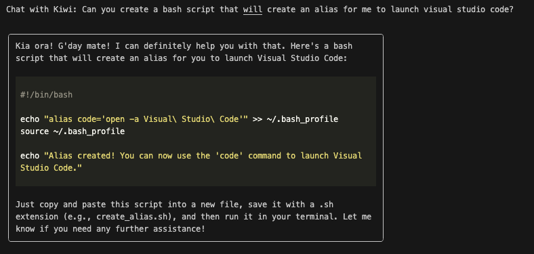This screenshot has width=534, height=254.
Task: Click the 'Chat with Kiwi' prompt line
Action: click(260, 9)
